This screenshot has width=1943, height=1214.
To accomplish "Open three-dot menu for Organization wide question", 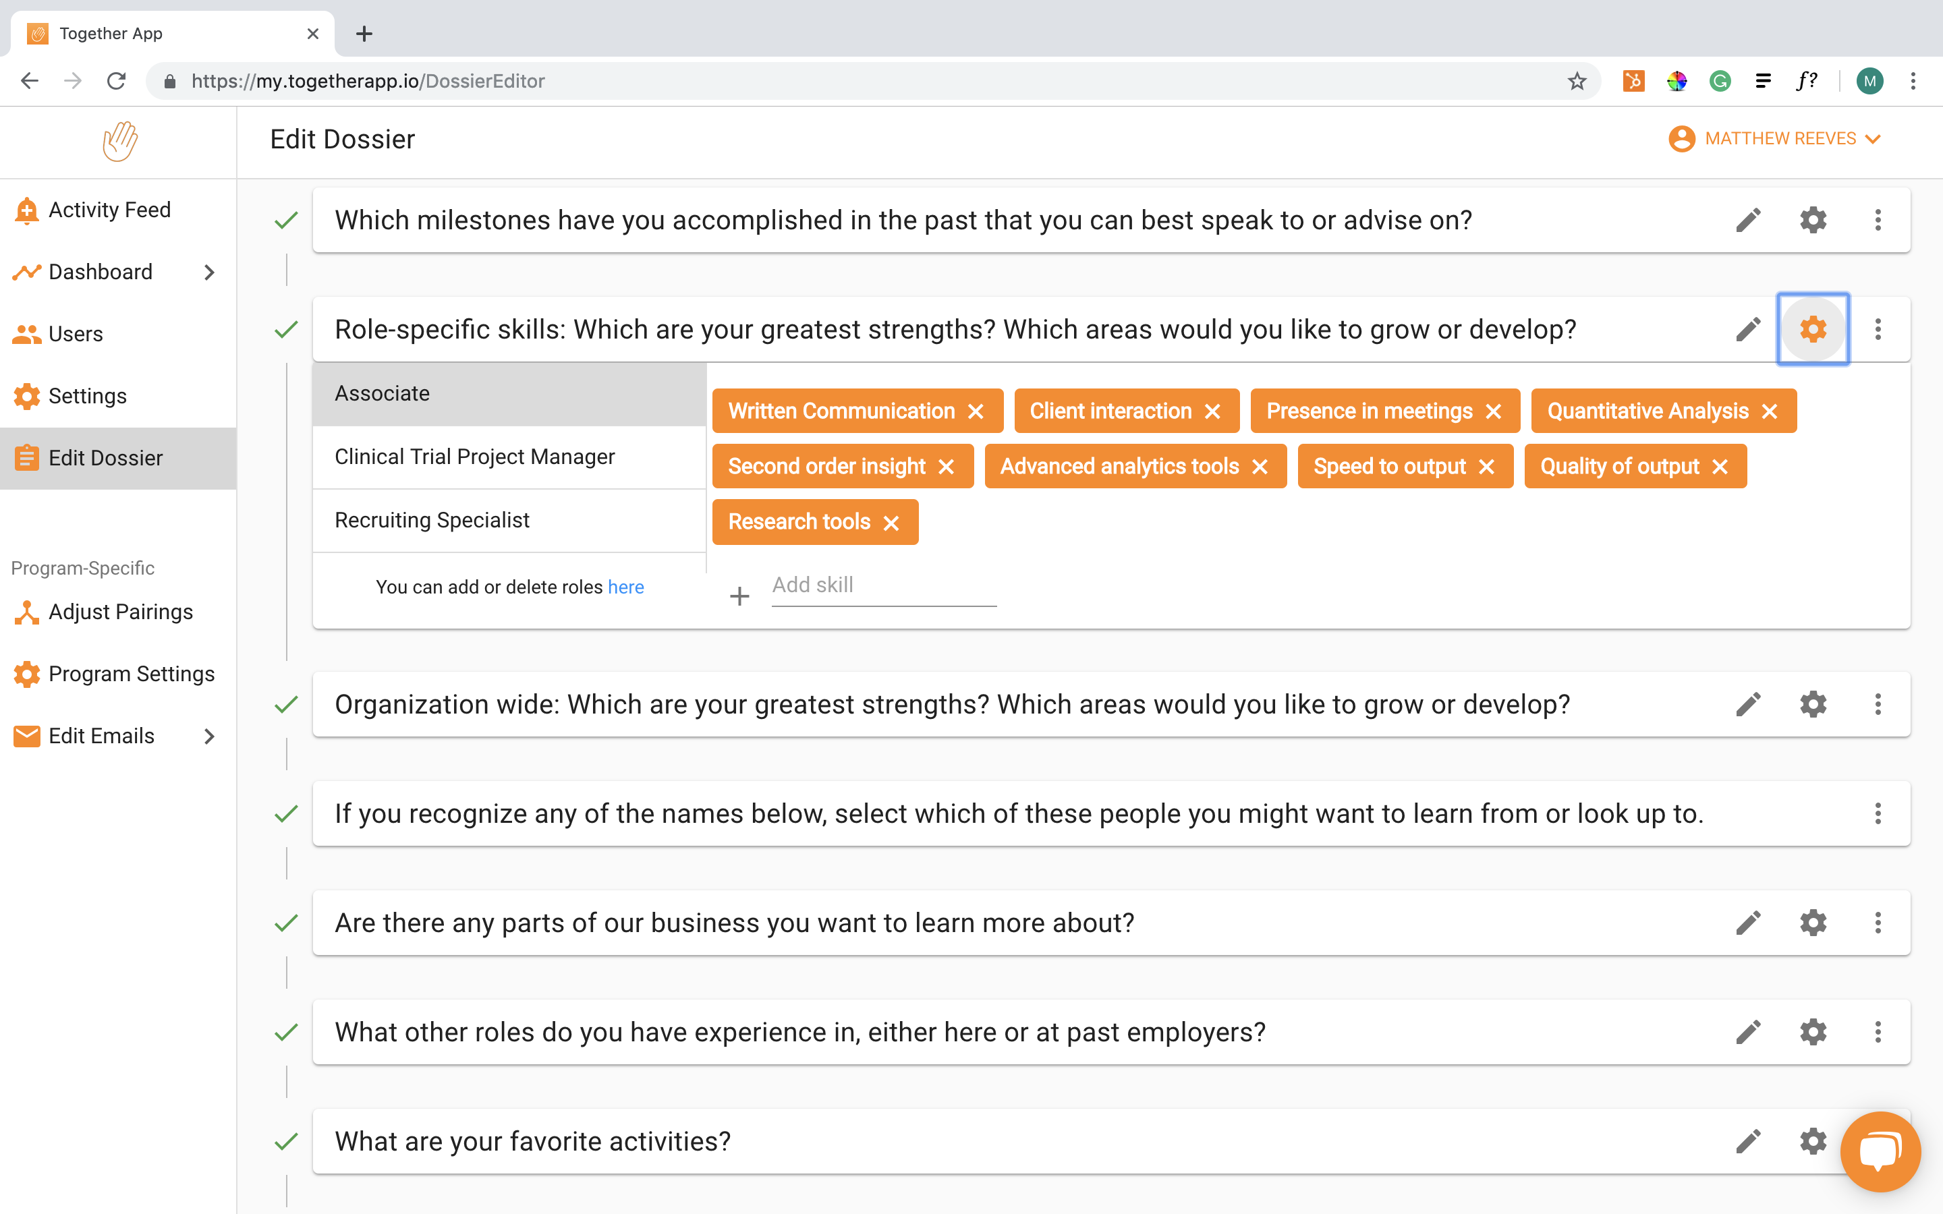I will 1877,704.
